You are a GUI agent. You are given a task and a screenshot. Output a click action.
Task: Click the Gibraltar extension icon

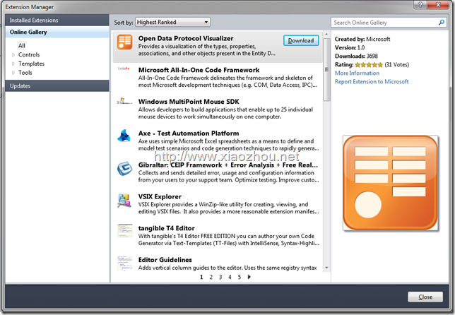click(125, 169)
